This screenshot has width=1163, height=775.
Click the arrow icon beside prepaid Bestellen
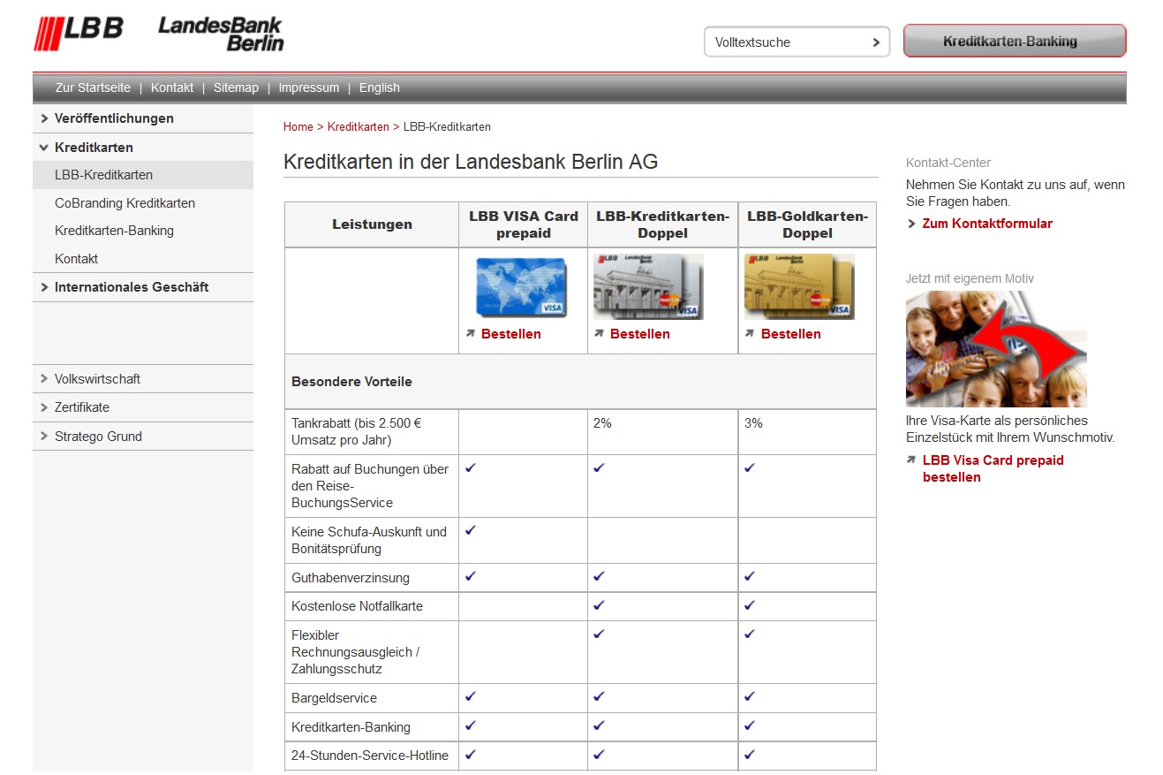click(471, 333)
